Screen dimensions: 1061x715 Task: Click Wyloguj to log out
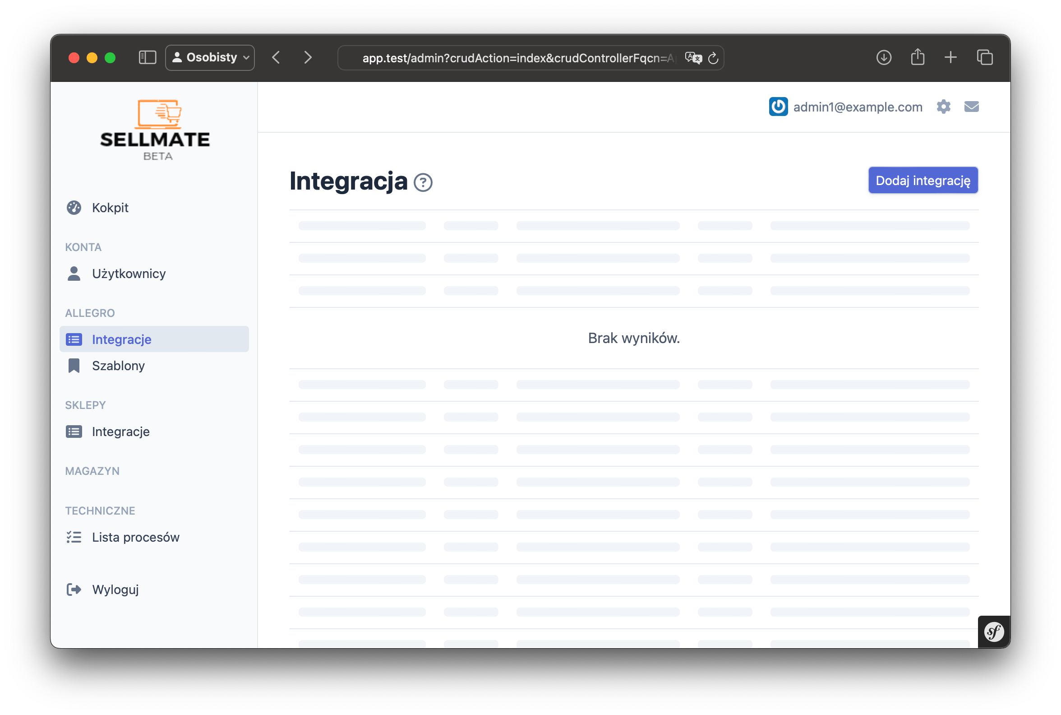pos(154,590)
